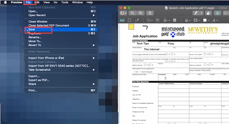Choose Export... from the File menu

[60, 76]
